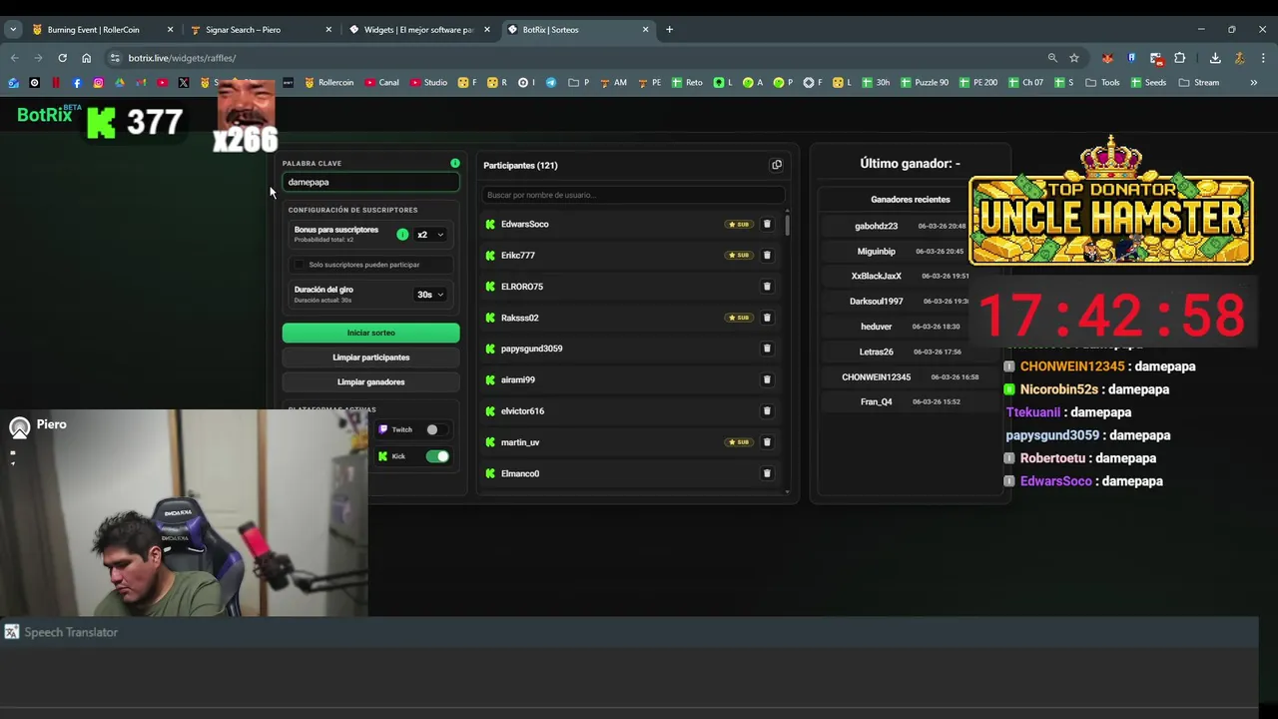Click the Palabra Clave green info icon
This screenshot has height=719, width=1278.
455,163
